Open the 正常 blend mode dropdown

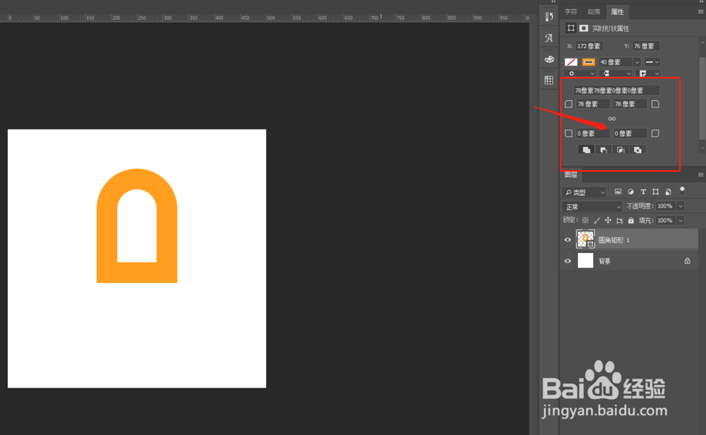592,207
